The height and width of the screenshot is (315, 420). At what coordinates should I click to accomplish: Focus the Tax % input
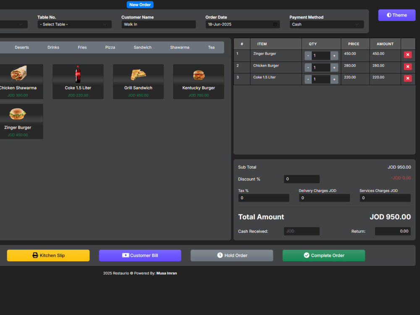click(x=264, y=198)
